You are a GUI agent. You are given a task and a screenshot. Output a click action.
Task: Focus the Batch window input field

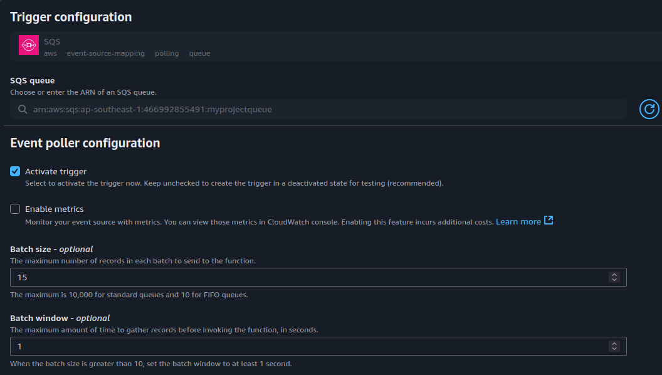click(x=307, y=346)
